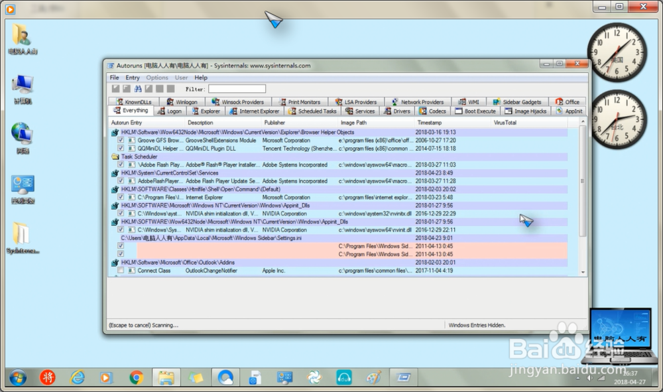Click the 台北 clock gadget

point(617,119)
